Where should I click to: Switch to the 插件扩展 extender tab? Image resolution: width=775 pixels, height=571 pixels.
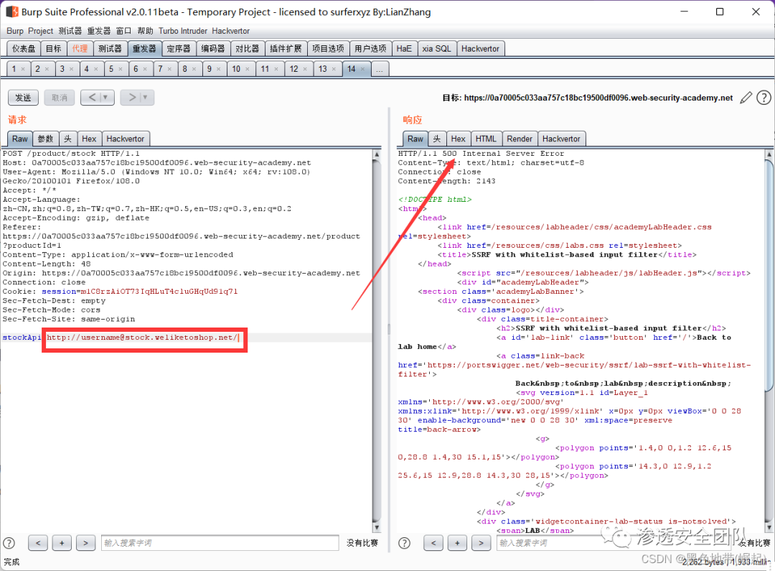coord(286,49)
